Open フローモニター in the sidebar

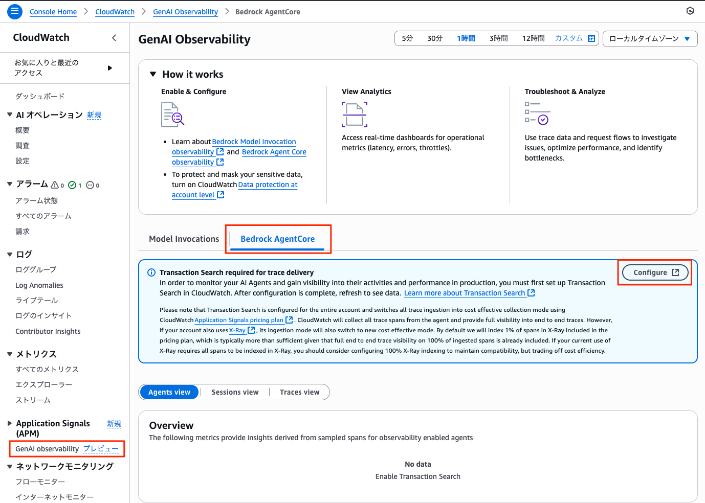[x=40, y=482]
